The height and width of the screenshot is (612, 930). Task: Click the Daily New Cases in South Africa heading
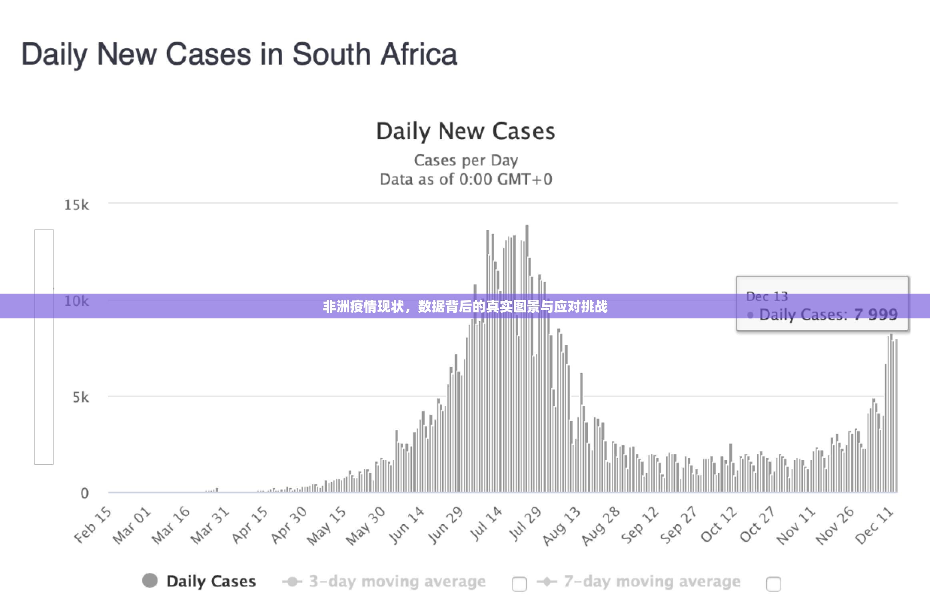[239, 54]
